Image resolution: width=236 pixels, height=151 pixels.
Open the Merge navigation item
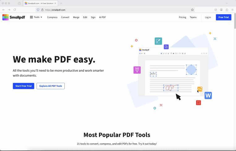pos(76,17)
